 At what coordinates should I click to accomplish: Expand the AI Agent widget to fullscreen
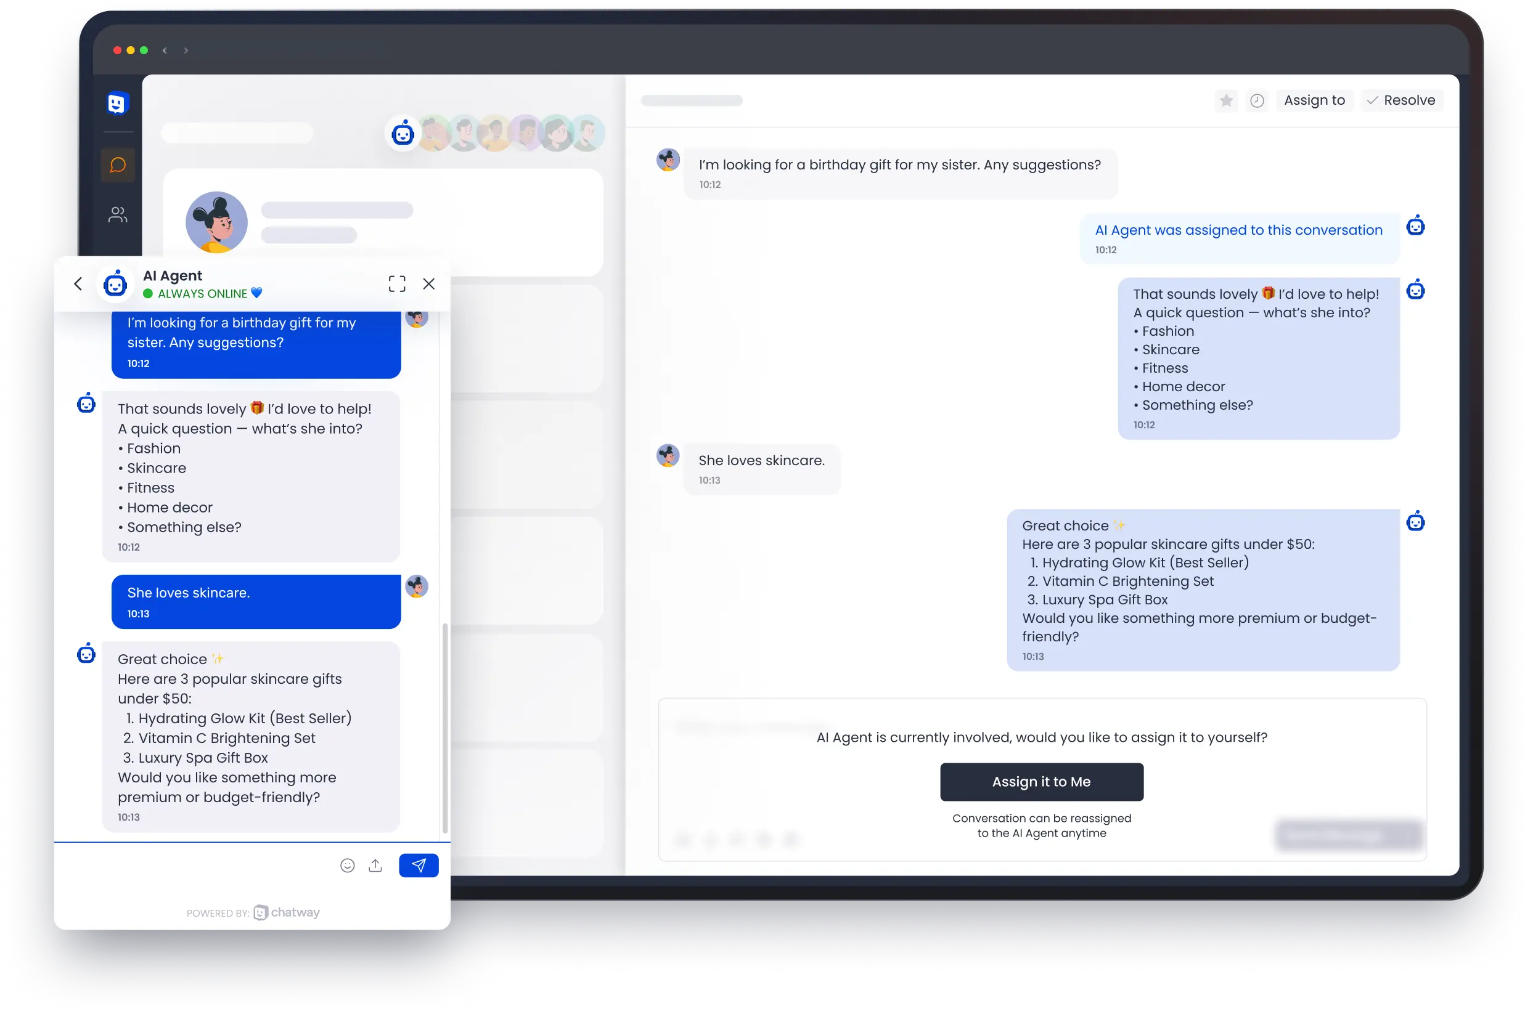click(x=396, y=283)
